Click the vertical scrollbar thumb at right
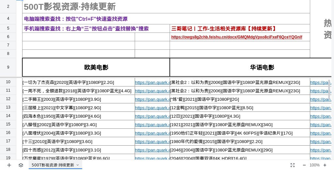Viewport: 334px width, 170px height. (329, 89)
